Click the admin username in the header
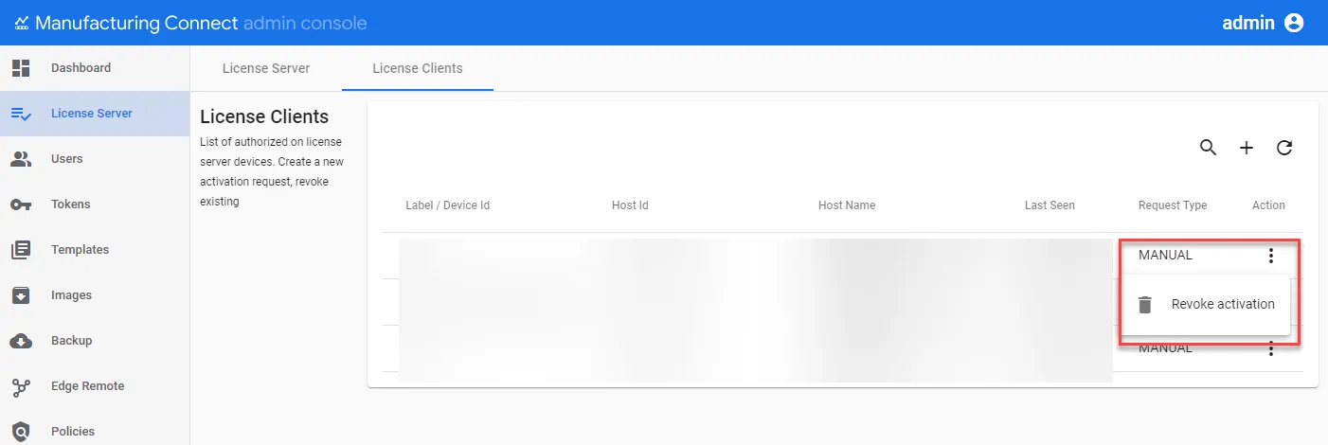 point(1248,23)
